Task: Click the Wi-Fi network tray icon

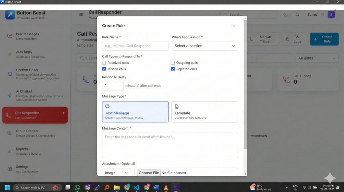Action: click(304, 188)
